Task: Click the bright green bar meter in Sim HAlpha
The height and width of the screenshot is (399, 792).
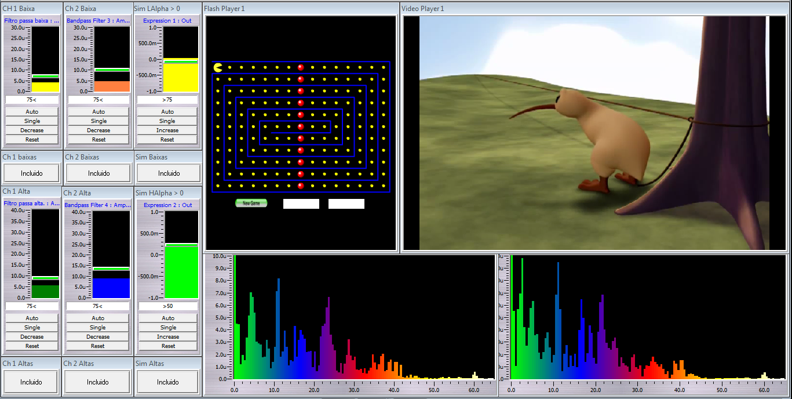Action: 181,273
